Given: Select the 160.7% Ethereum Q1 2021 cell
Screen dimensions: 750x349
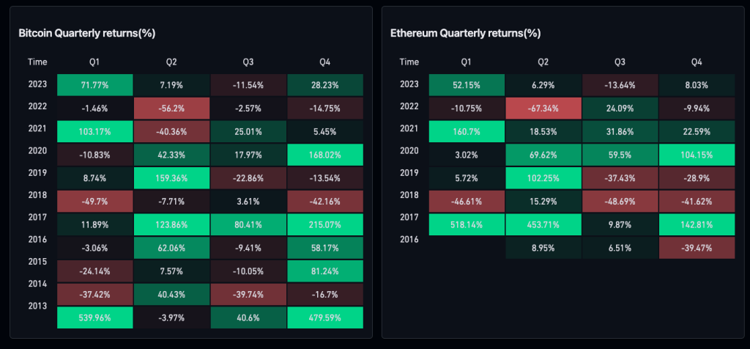Looking at the screenshot, I should (467, 131).
